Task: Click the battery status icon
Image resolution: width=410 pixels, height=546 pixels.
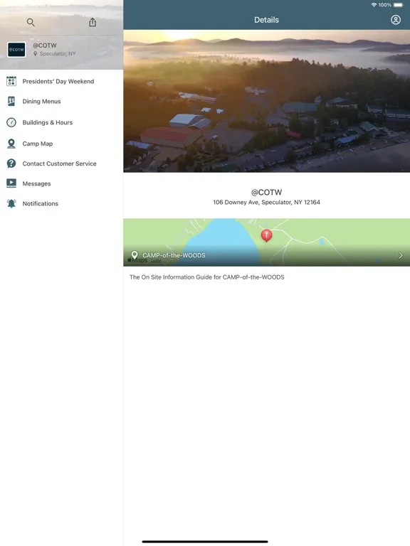Action: tap(398, 5)
